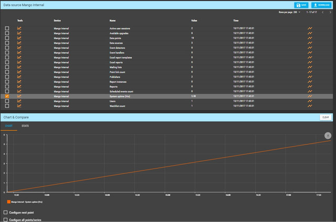Open chart tool for Data points row
336x222 pixels.
coord(19,38)
